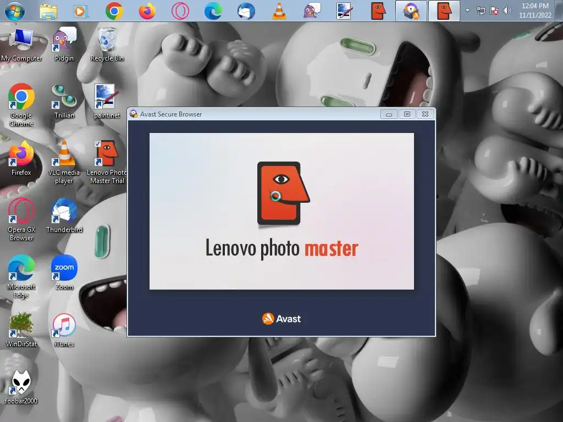Select the iTunes desktop shortcut

tap(64, 330)
